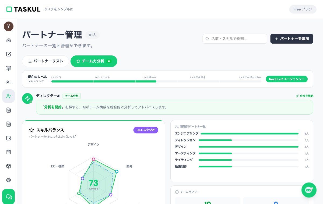Click the Free プラン badge
Viewport: 323px width, 204px height.
click(303, 9)
